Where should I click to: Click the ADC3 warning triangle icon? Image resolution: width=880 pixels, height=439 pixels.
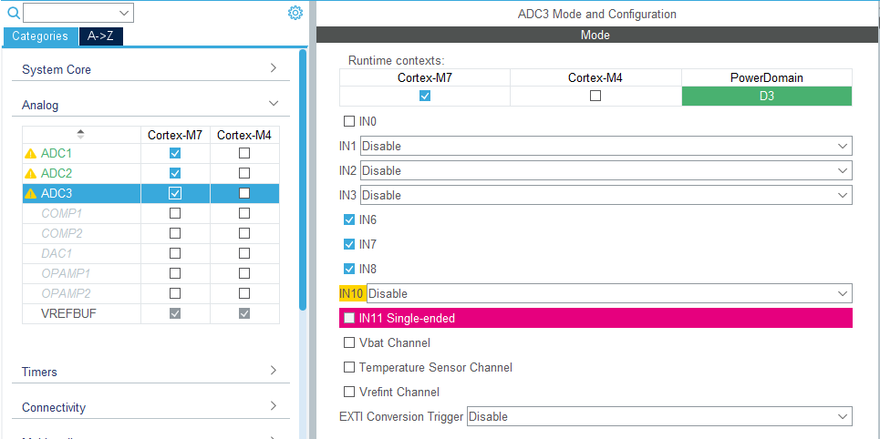[31, 193]
